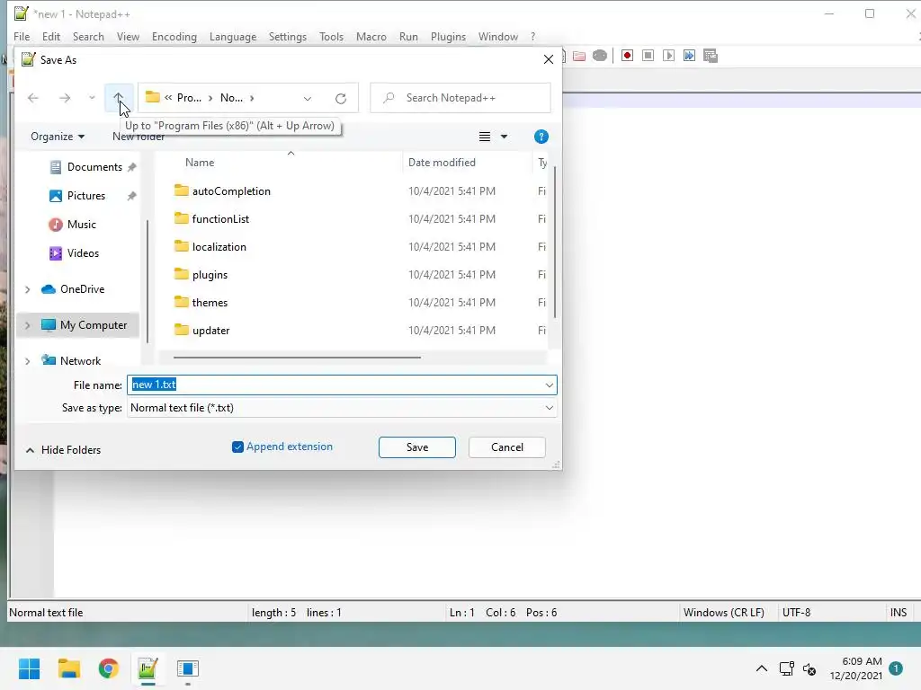
Task: Click the Forward navigation arrow in Save As
Action: click(65, 98)
